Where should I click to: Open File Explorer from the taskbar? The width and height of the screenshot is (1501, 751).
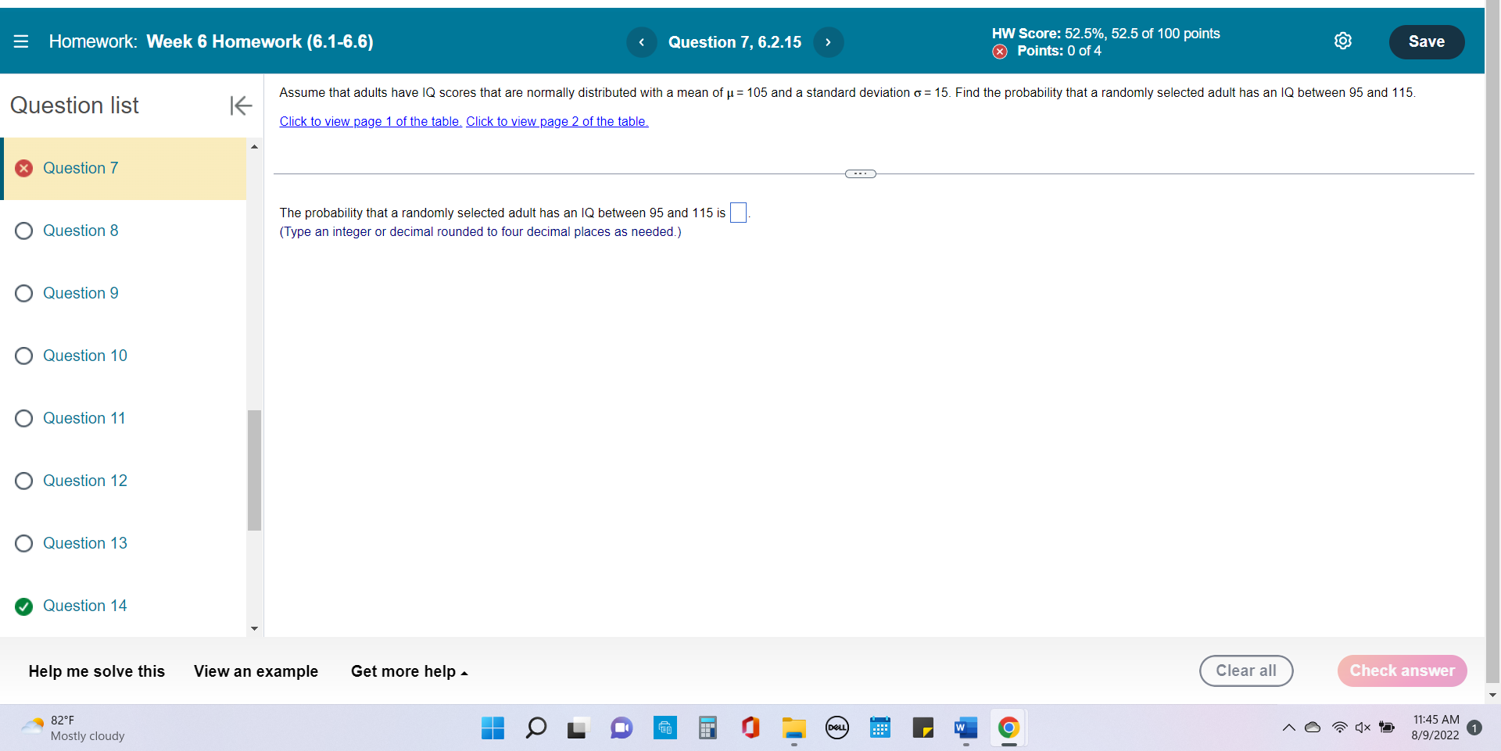pos(793,728)
